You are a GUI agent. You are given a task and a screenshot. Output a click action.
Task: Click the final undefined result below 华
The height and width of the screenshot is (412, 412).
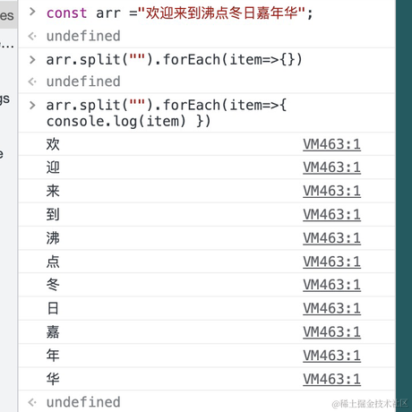[83, 402]
